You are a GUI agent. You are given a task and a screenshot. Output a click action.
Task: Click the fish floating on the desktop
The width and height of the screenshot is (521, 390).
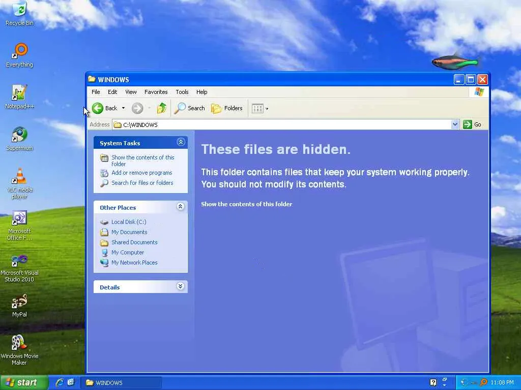click(456, 62)
